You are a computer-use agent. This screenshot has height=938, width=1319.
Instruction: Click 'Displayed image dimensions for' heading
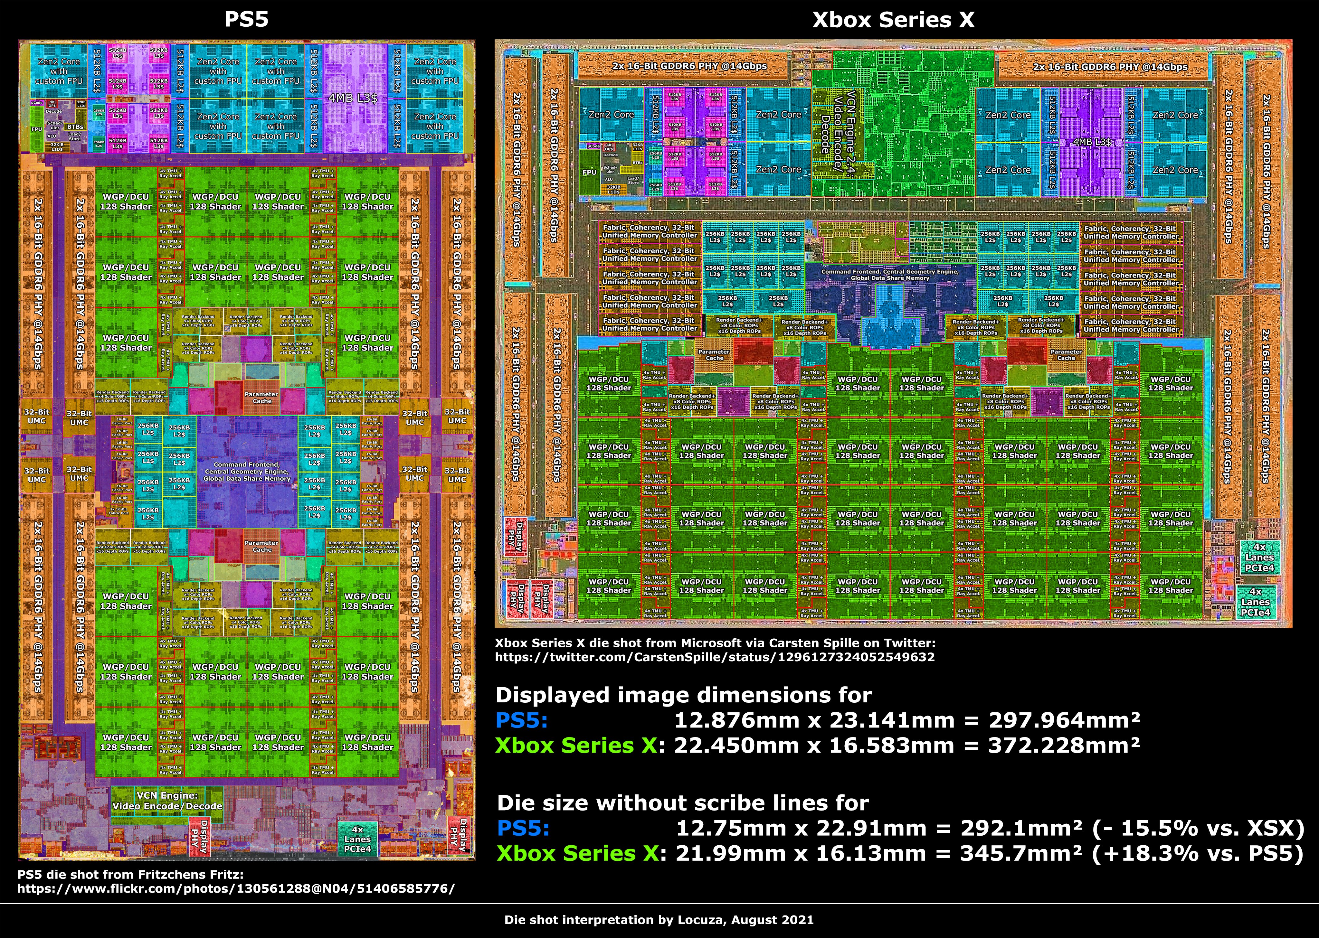[683, 695]
